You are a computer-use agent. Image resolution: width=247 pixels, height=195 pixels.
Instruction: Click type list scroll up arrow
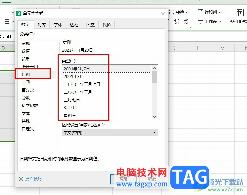(x=155, y=68)
